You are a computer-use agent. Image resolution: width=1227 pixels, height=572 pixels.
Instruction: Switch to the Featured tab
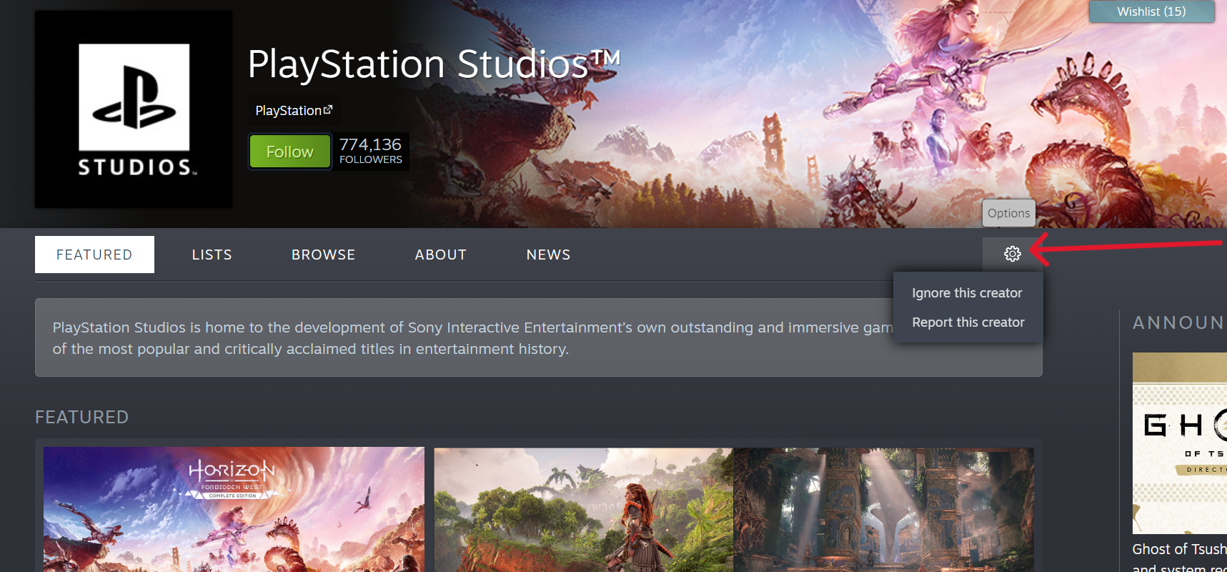[94, 255]
